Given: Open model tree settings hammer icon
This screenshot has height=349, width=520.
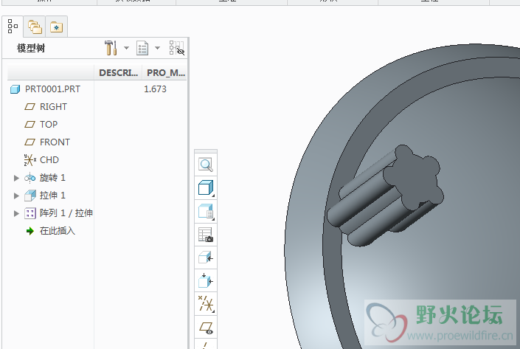Looking at the screenshot, I should point(111,48).
